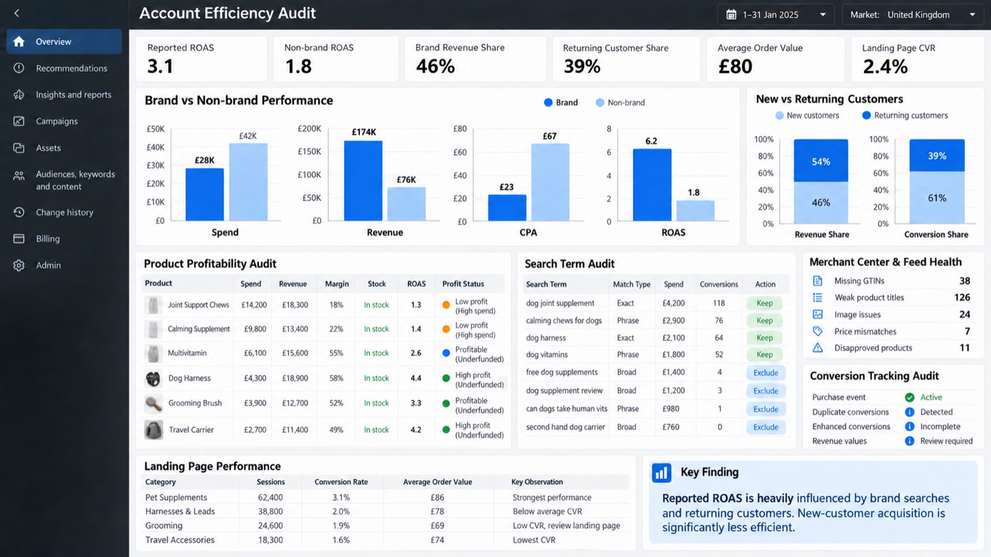The height and width of the screenshot is (557, 991).
Task: Click the Non-brand legend color dot
Action: click(600, 103)
